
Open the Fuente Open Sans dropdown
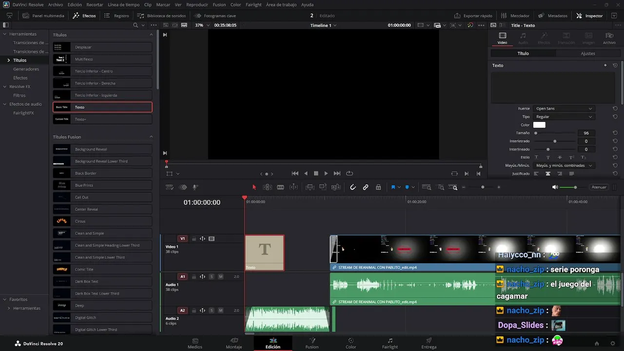(x=564, y=109)
